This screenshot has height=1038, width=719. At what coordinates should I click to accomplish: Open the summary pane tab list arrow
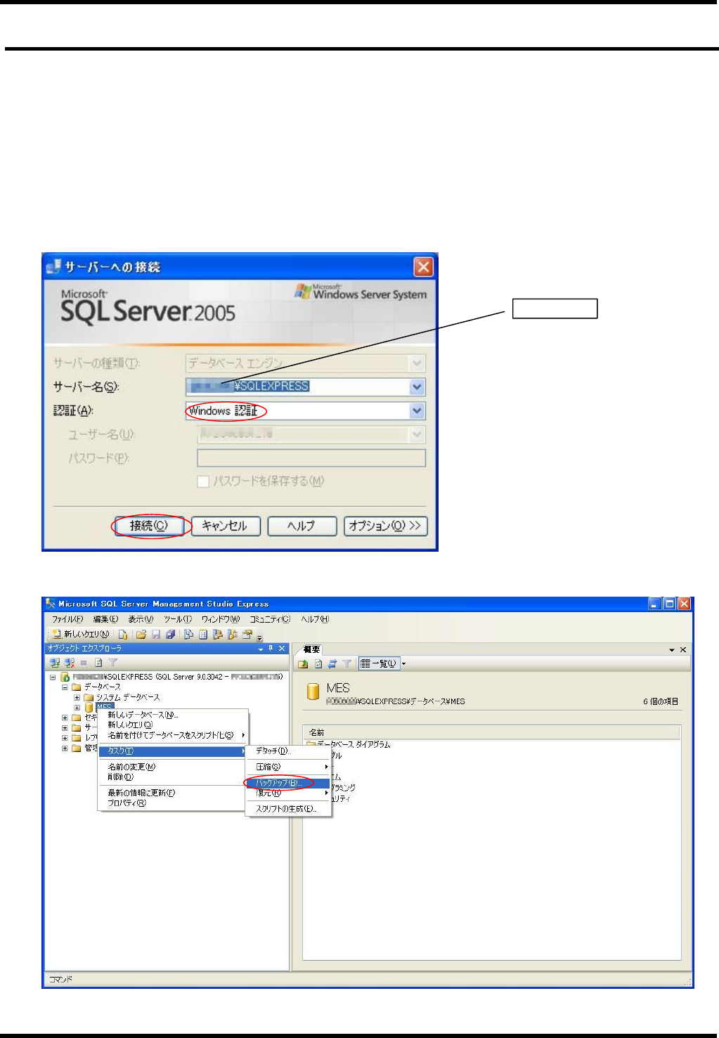(672, 650)
